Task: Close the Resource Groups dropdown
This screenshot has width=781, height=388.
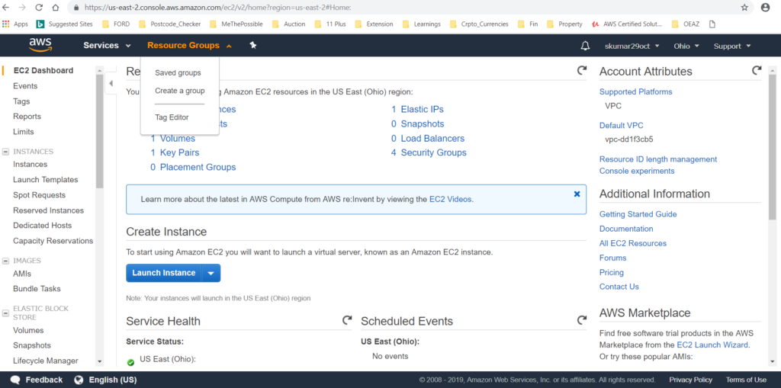Action: (x=189, y=45)
